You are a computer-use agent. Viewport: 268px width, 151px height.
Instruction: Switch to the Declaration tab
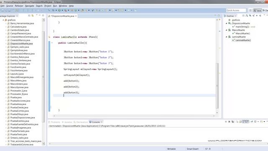[x=81, y=122]
